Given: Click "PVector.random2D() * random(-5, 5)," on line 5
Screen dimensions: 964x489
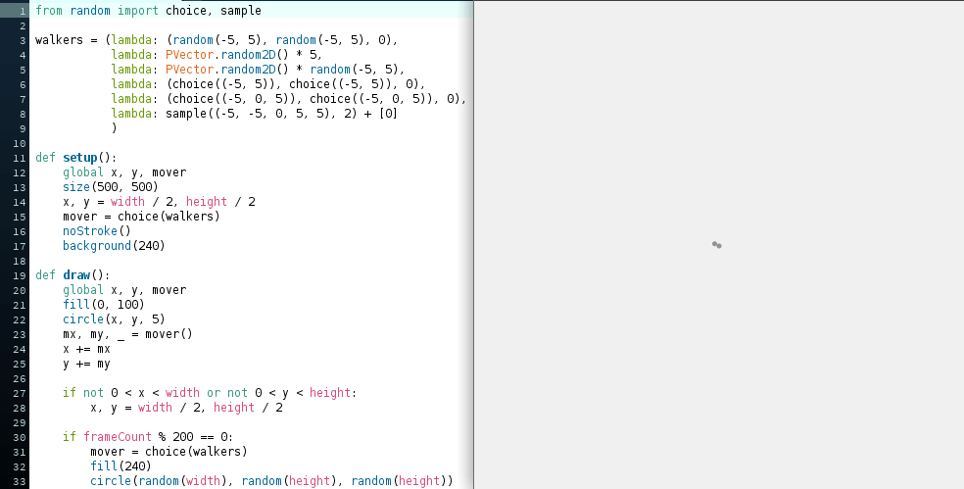Looking at the screenshot, I should point(285,70).
